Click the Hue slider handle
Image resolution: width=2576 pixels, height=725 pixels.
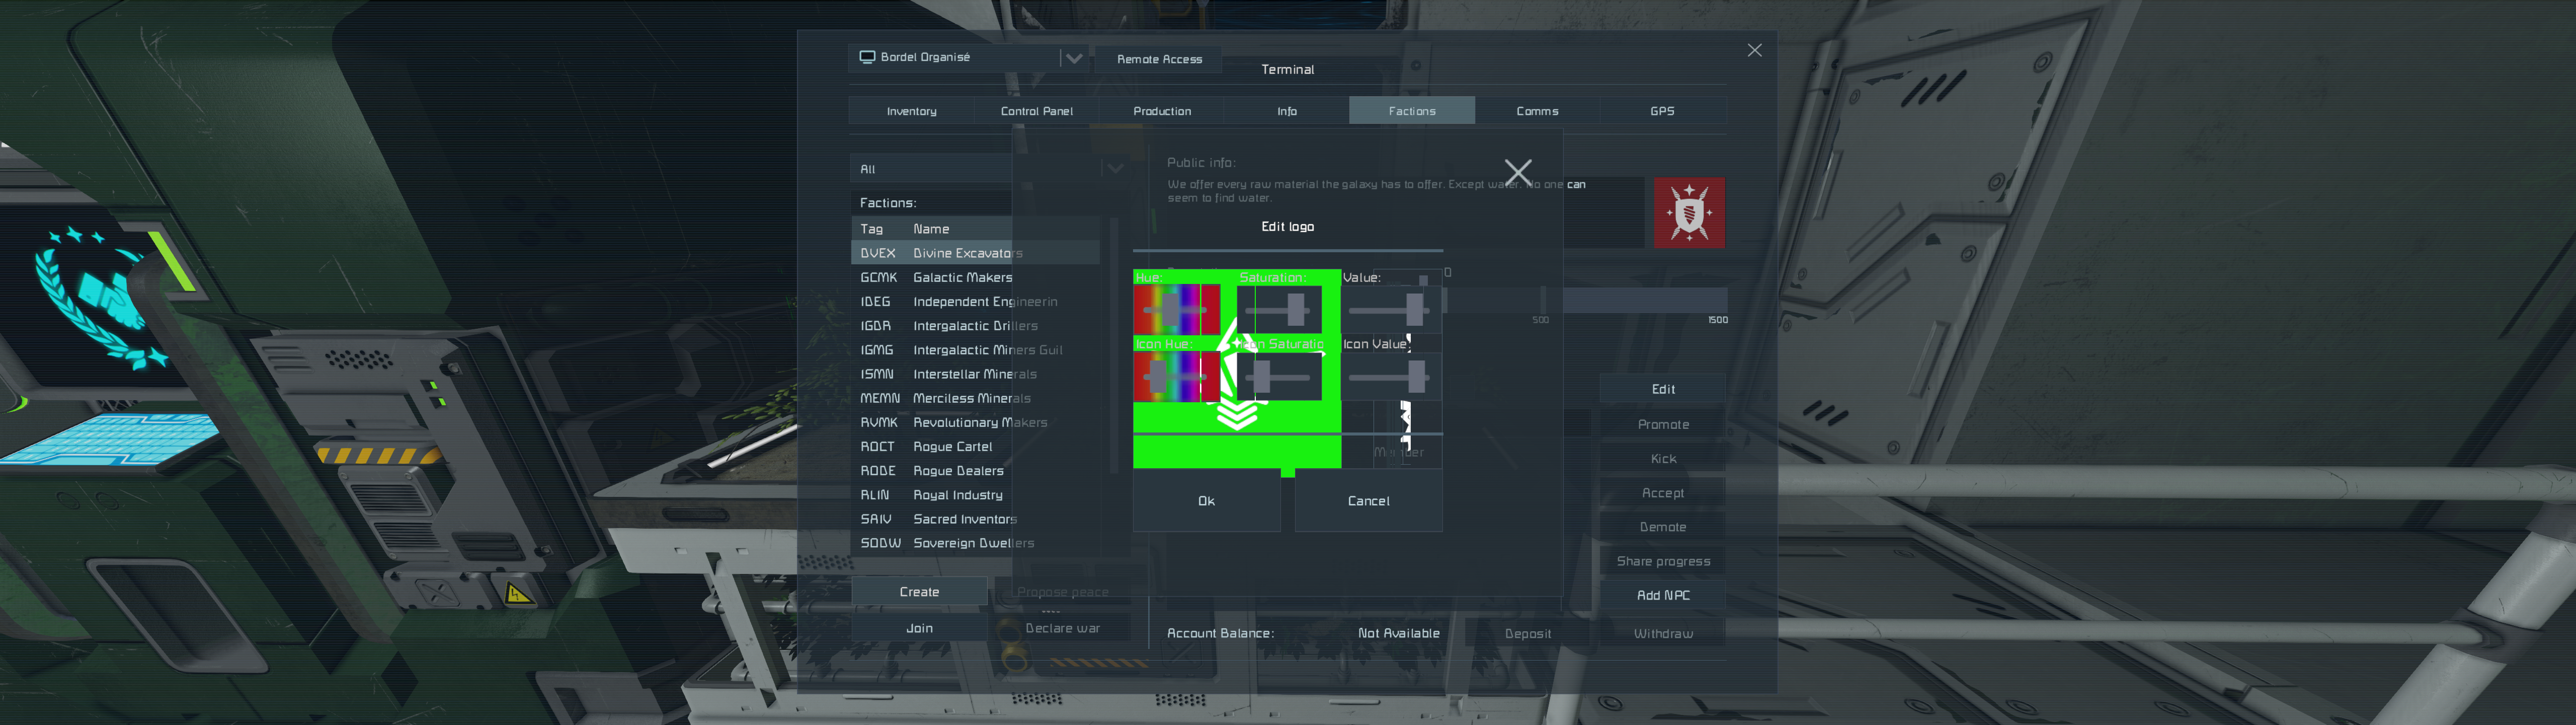[1170, 310]
